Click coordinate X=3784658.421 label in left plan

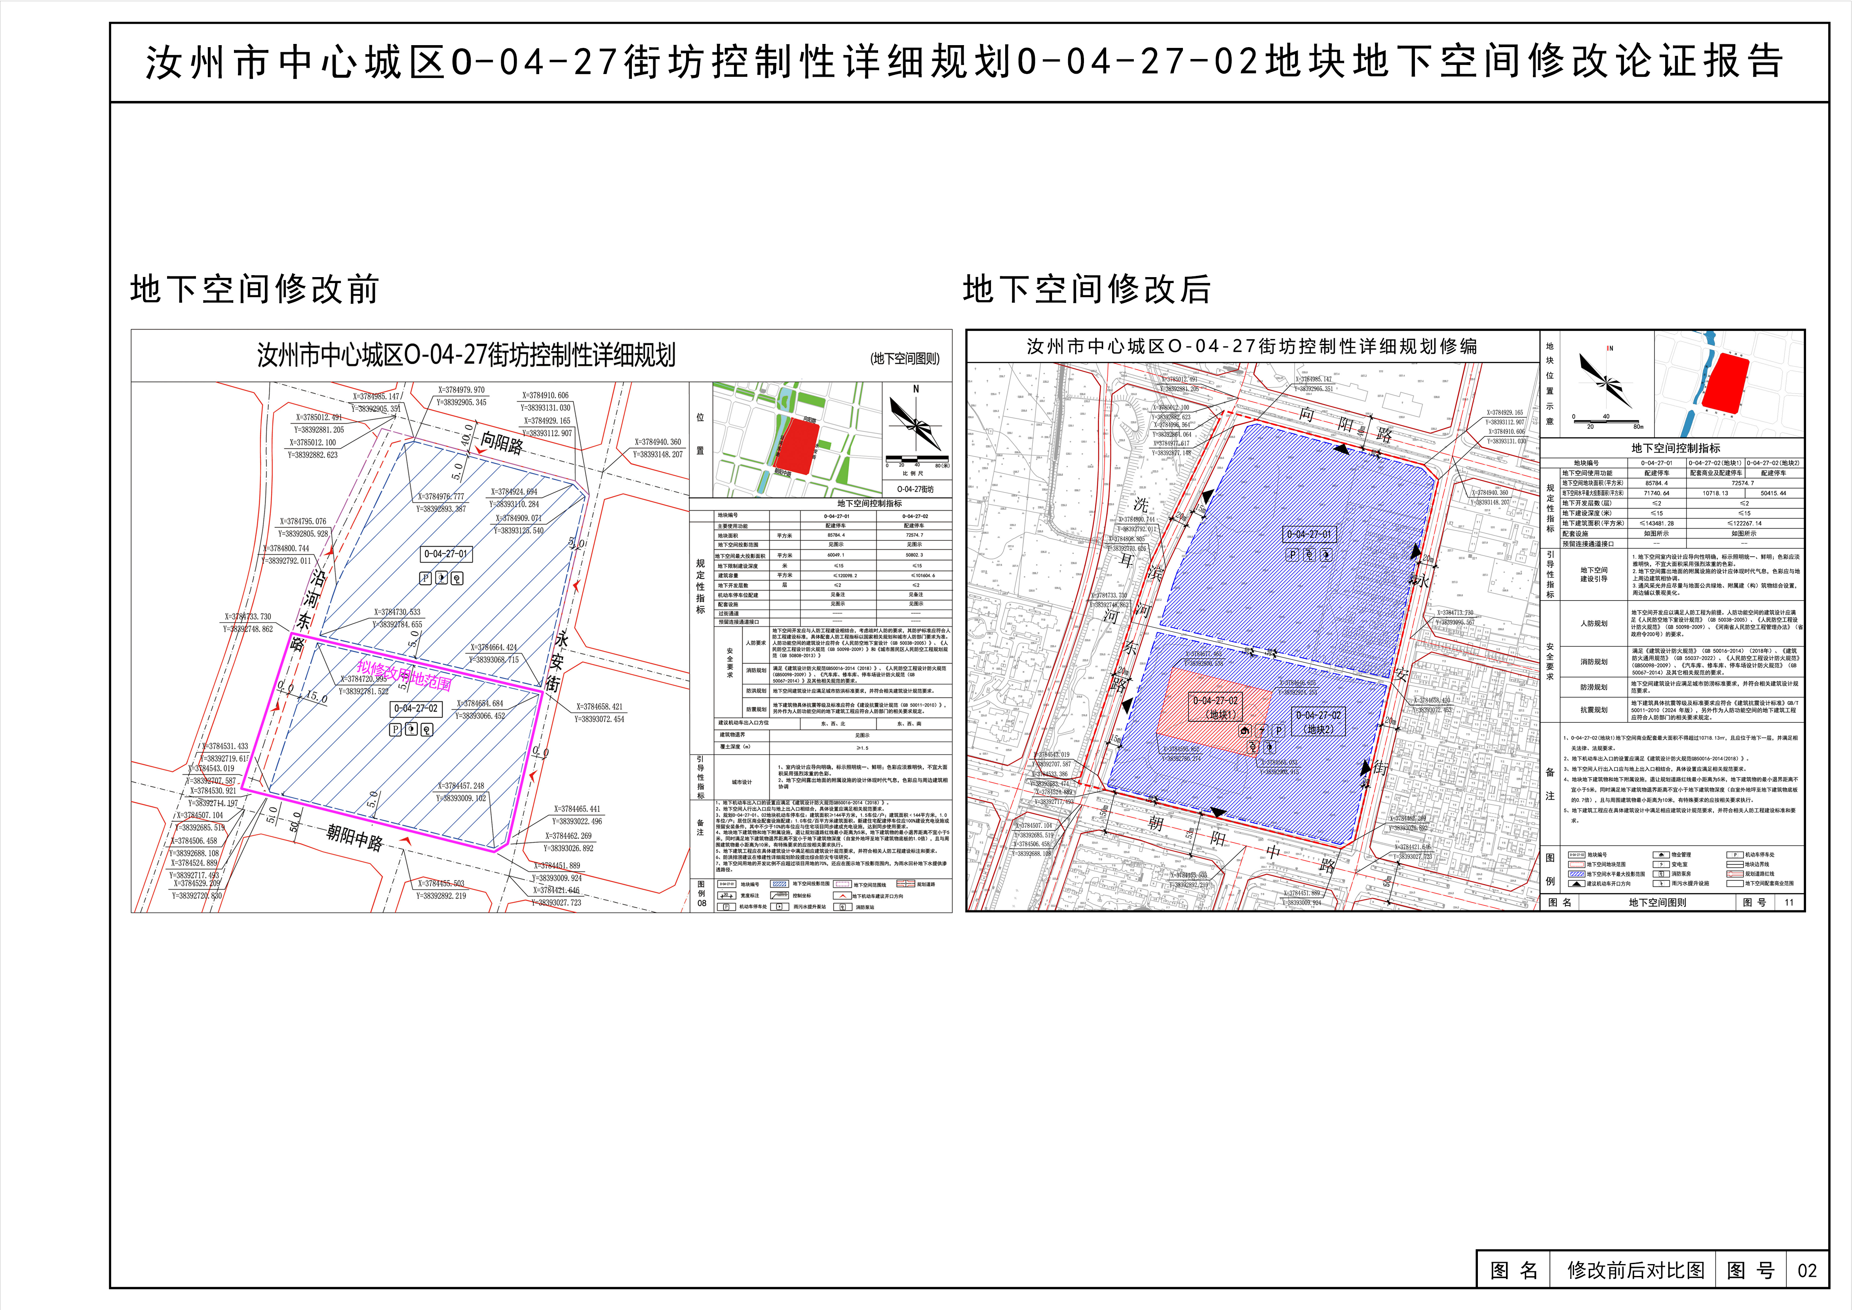pos(599,707)
